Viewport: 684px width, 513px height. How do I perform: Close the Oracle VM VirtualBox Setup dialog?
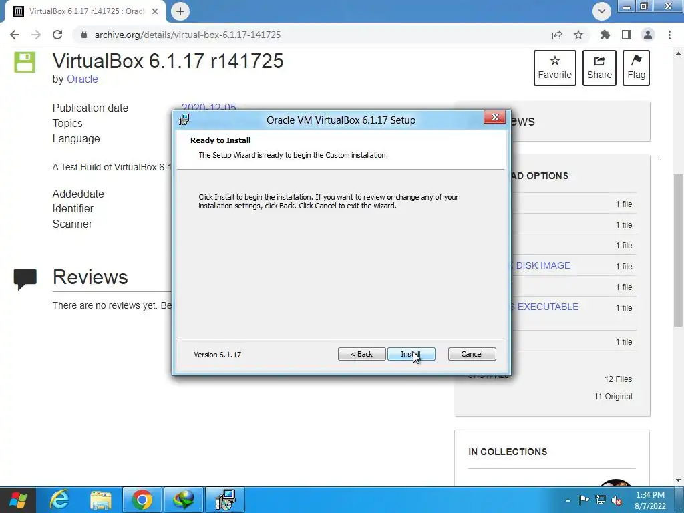point(495,117)
